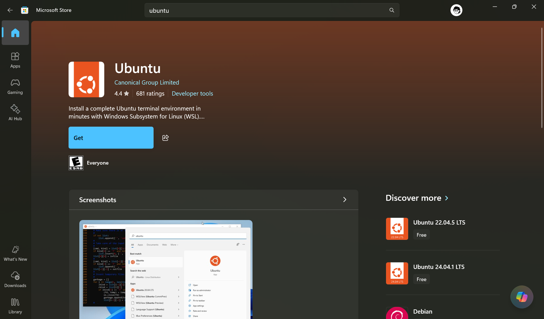Image resolution: width=544 pixels, height=319 pixels.
Task: Restore down the Microsoft Store window
Action: pyautogui.click(x=514, y=7)
